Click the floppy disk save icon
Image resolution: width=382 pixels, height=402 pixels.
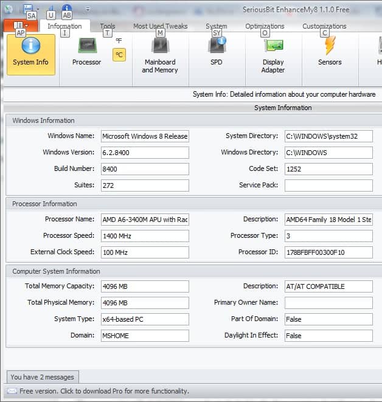click(x=28, y=9)
